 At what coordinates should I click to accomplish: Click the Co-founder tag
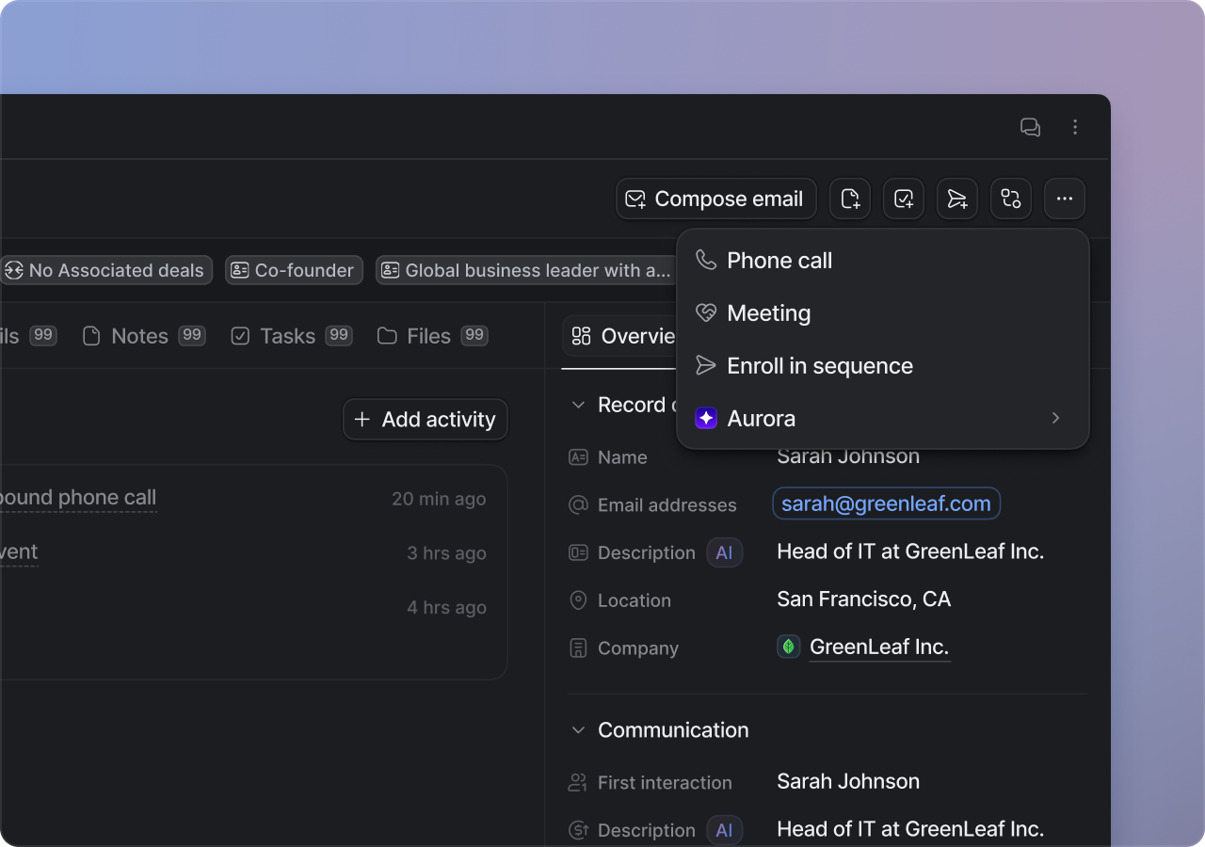click(x=294, y=270)
